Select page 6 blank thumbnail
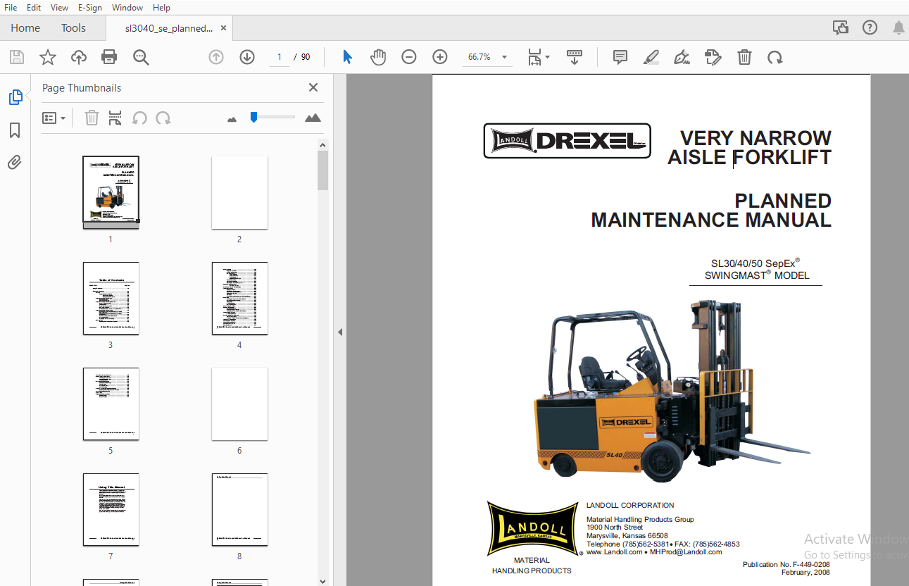 239,404
